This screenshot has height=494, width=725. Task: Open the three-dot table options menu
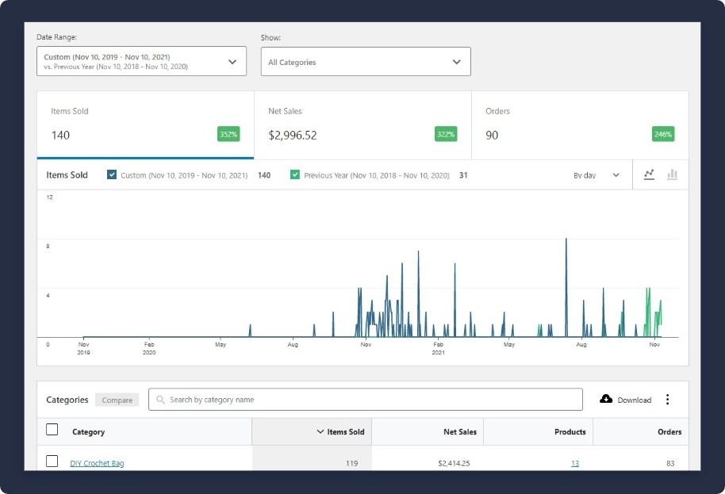(667, 400)
